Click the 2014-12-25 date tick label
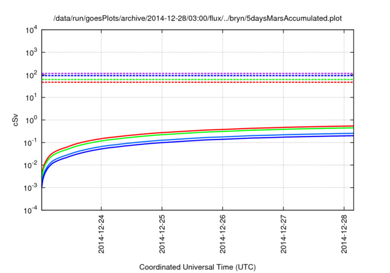Image resolution: width=390 pixels, height=273 pixels. click(x=162, y=234)
